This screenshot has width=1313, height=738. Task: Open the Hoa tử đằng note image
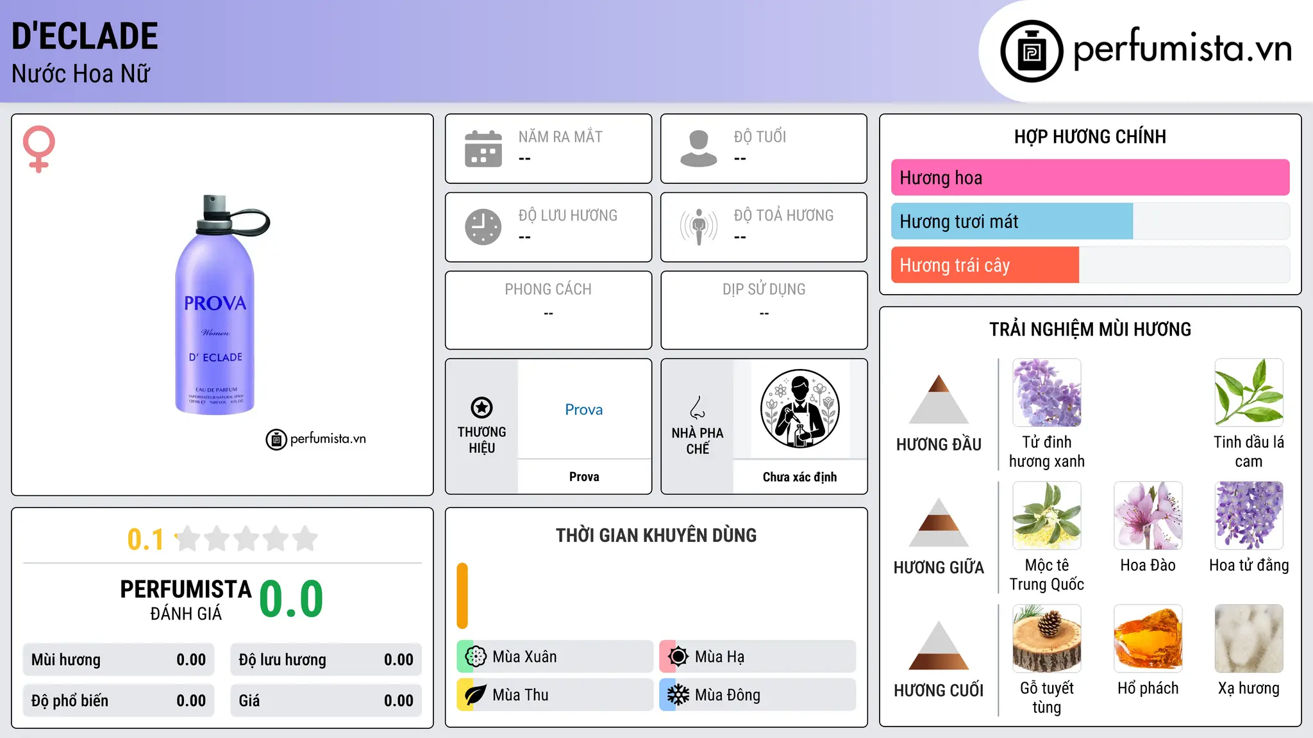(x=1249, y=516)
